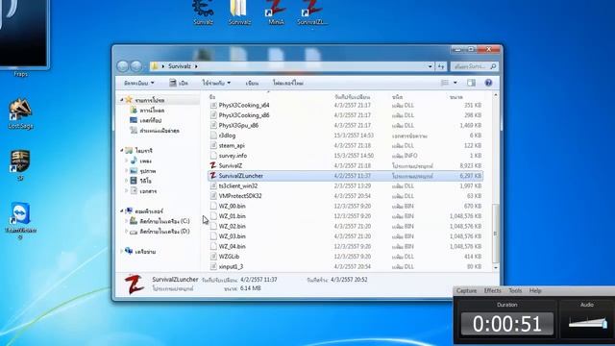The height and width of the screenshot is (346, 615).
Task: Open Desktop in the Favorites list
Action: click(x=146, y=120)
